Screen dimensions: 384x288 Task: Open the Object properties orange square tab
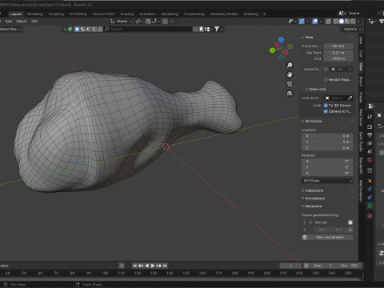(x=370, y=181)
